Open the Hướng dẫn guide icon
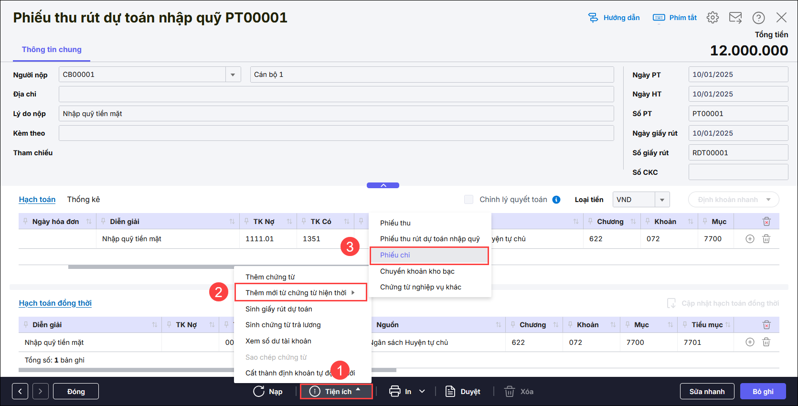This screenshot has height=406, width=798. pos(593,18)
